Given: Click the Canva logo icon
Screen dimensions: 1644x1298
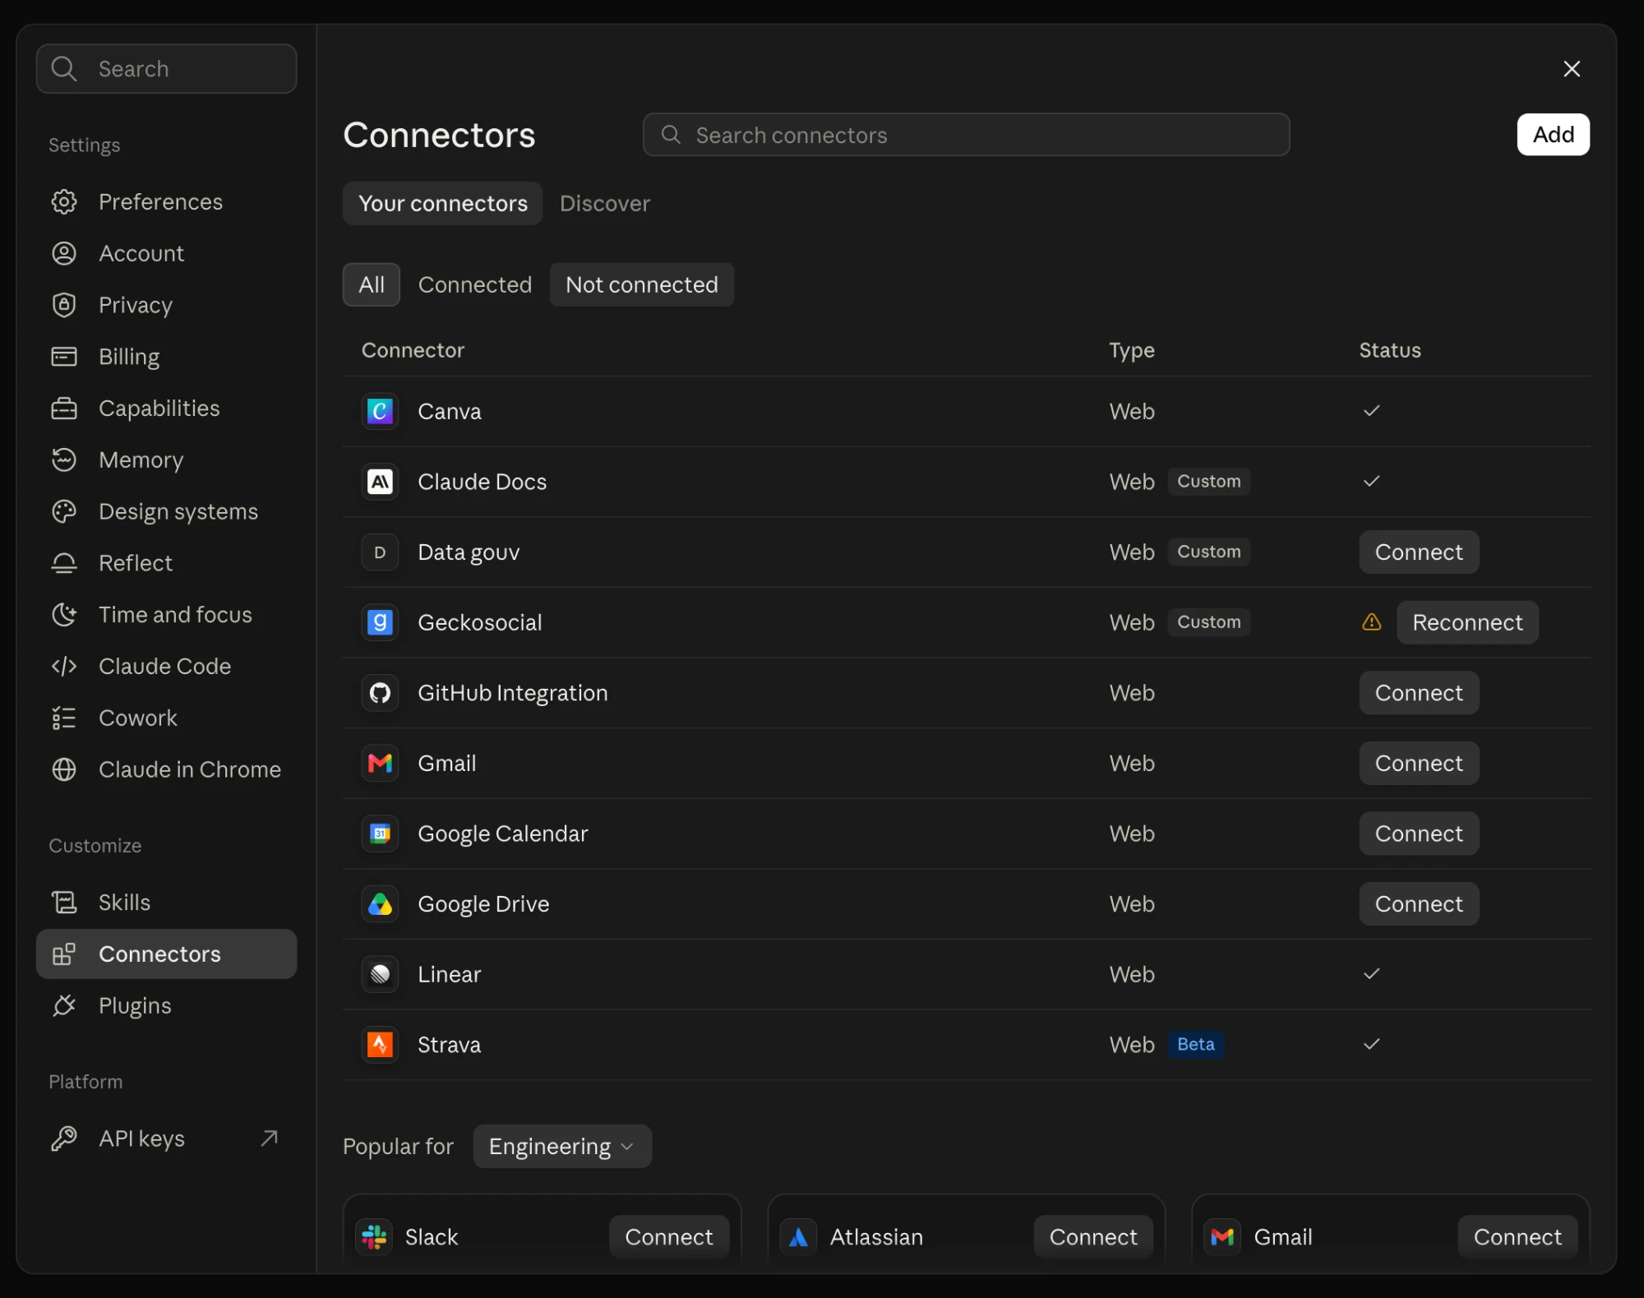Looking at the screenshot, I should (x=380, y=411).
